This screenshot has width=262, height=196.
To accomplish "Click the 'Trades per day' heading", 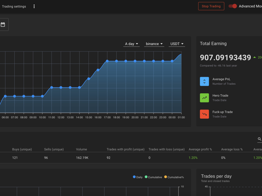I will [x=216, y=176].
